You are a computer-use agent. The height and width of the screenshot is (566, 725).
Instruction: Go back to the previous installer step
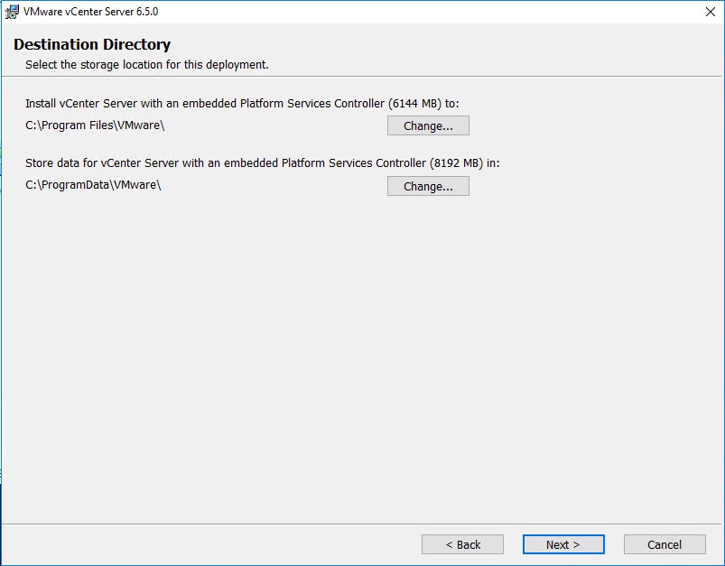(x=462, y=544)
